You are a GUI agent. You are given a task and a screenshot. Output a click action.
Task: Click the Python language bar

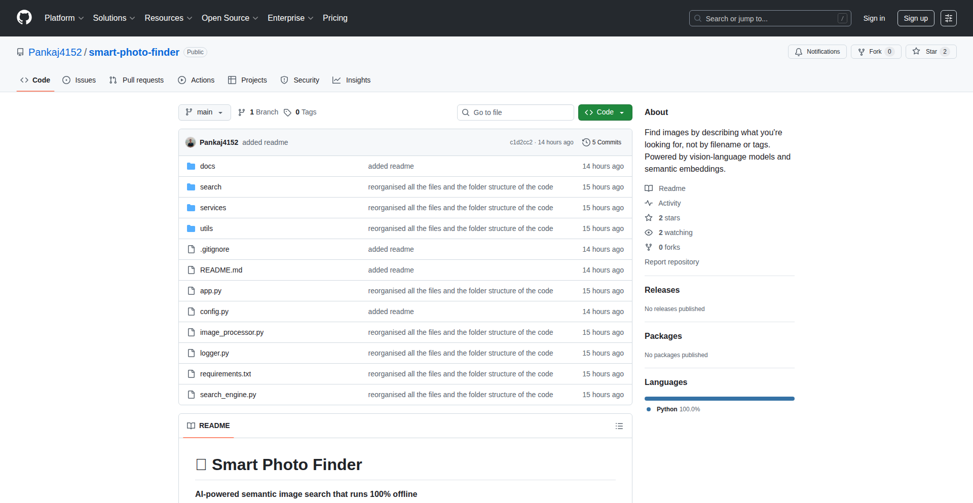719,399
